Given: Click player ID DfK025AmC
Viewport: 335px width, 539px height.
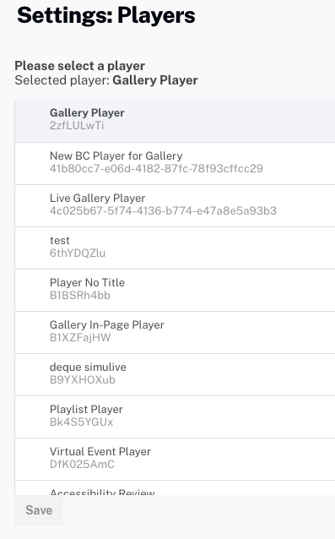Looking at the screenshot, I should [x=82, y=465].
